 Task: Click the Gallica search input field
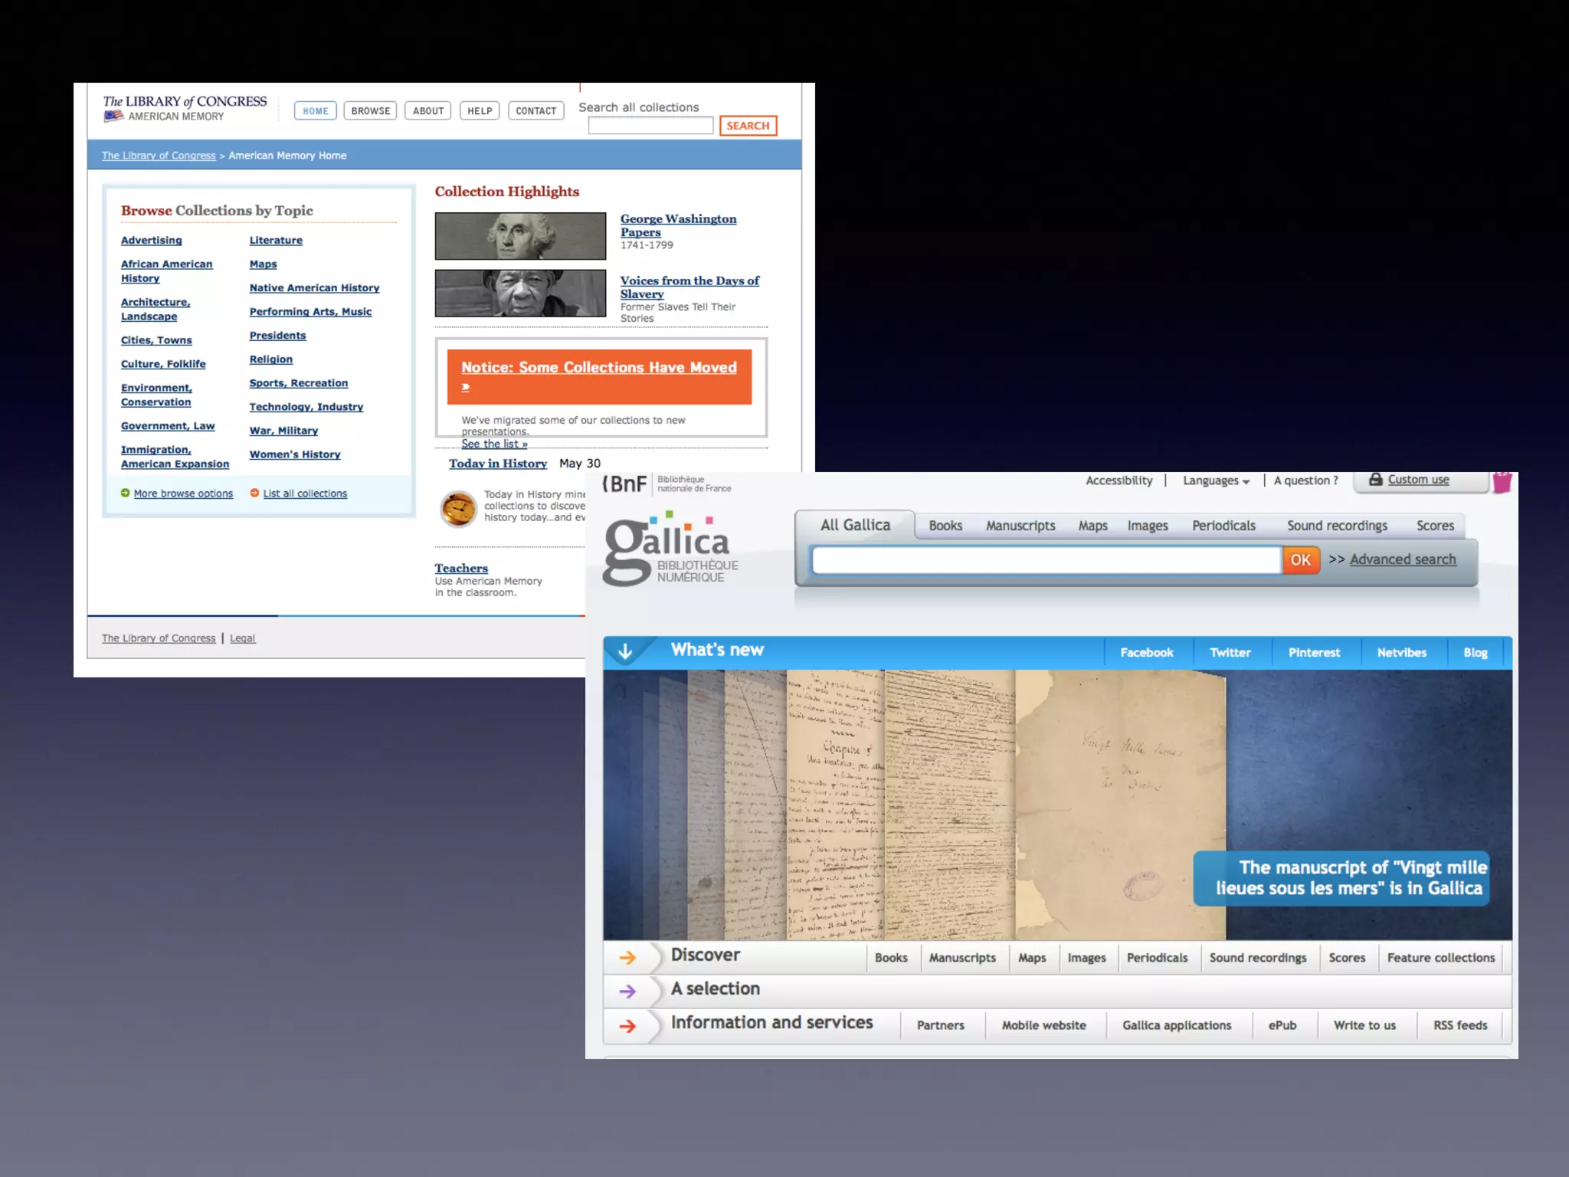(1046, 560)
